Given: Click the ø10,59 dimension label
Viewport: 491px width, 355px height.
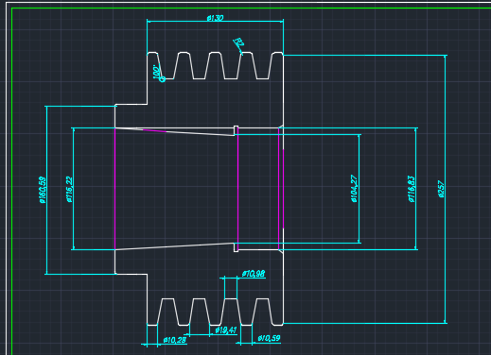Looking at the screenshot, I should (269, 338).
